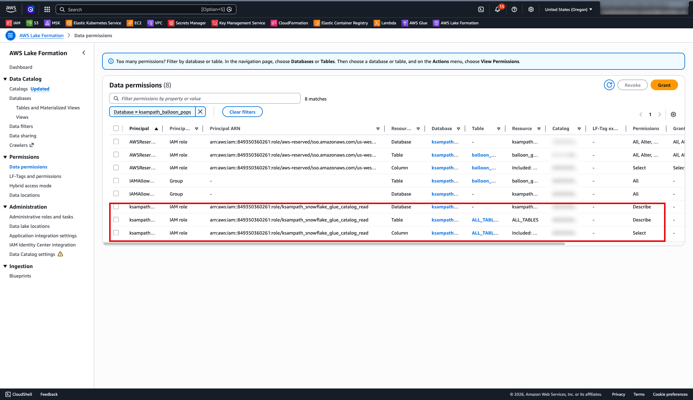The image size is (693, 400).
Task: Open Elastic Container Registry shortcut
Action: (x=341, y=23)
